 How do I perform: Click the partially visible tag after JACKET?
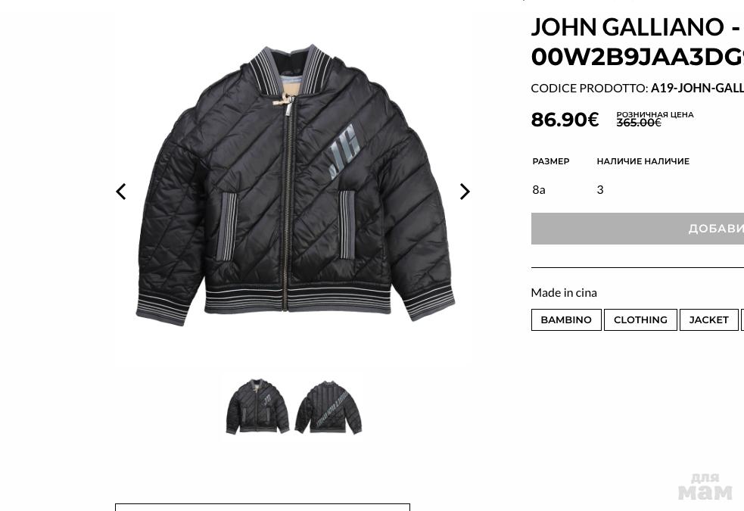pos(742,319)
